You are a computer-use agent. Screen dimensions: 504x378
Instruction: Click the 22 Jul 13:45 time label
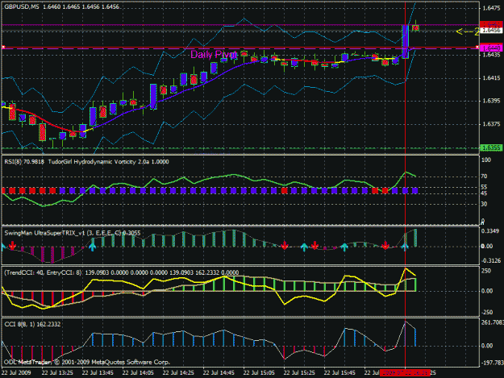pyautogui.click(x=98, y=373)
